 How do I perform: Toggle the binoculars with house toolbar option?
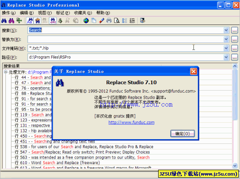(37, 20)
